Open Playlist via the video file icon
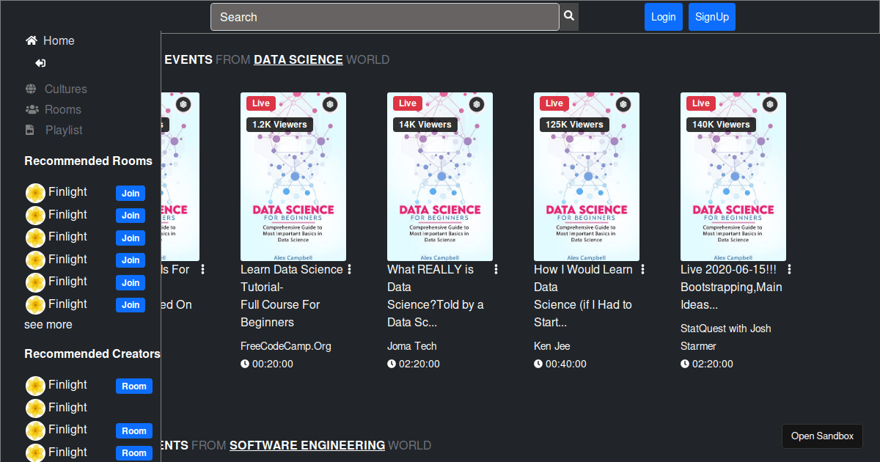The width and height of the screenshot is (880, 462). [30, 131]
